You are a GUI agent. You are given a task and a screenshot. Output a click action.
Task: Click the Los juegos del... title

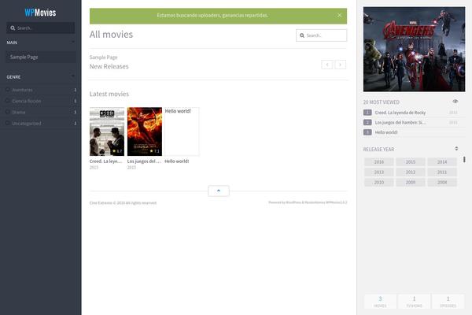tap(144, 161)
